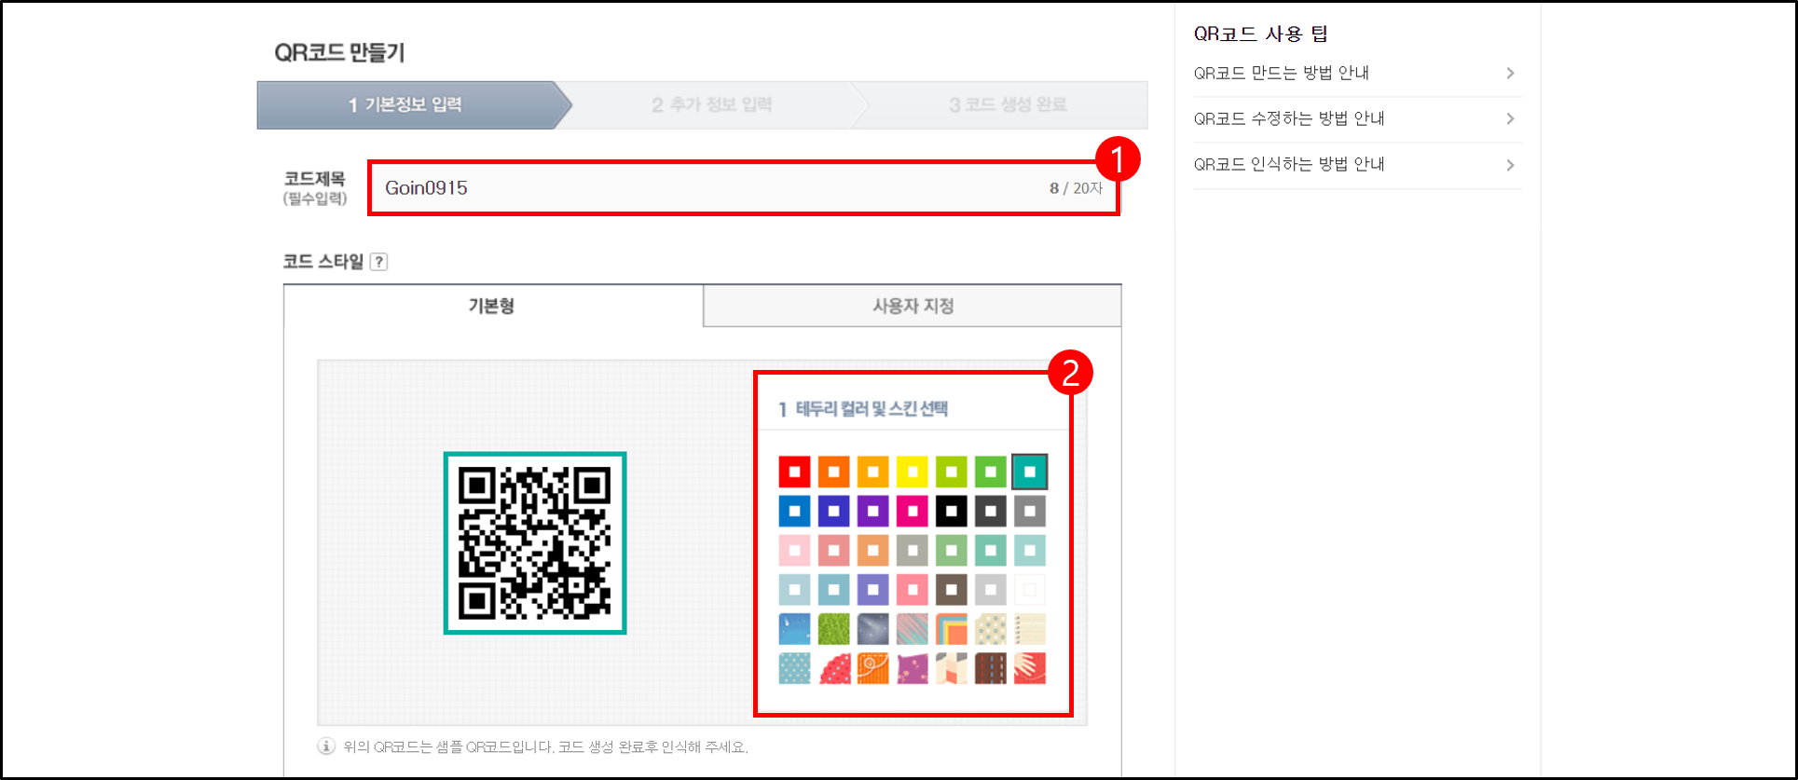This screenshot has height=780, width=1798.
Task: Choose the pastel teal-green border swatch
Action: pos(991,550)
